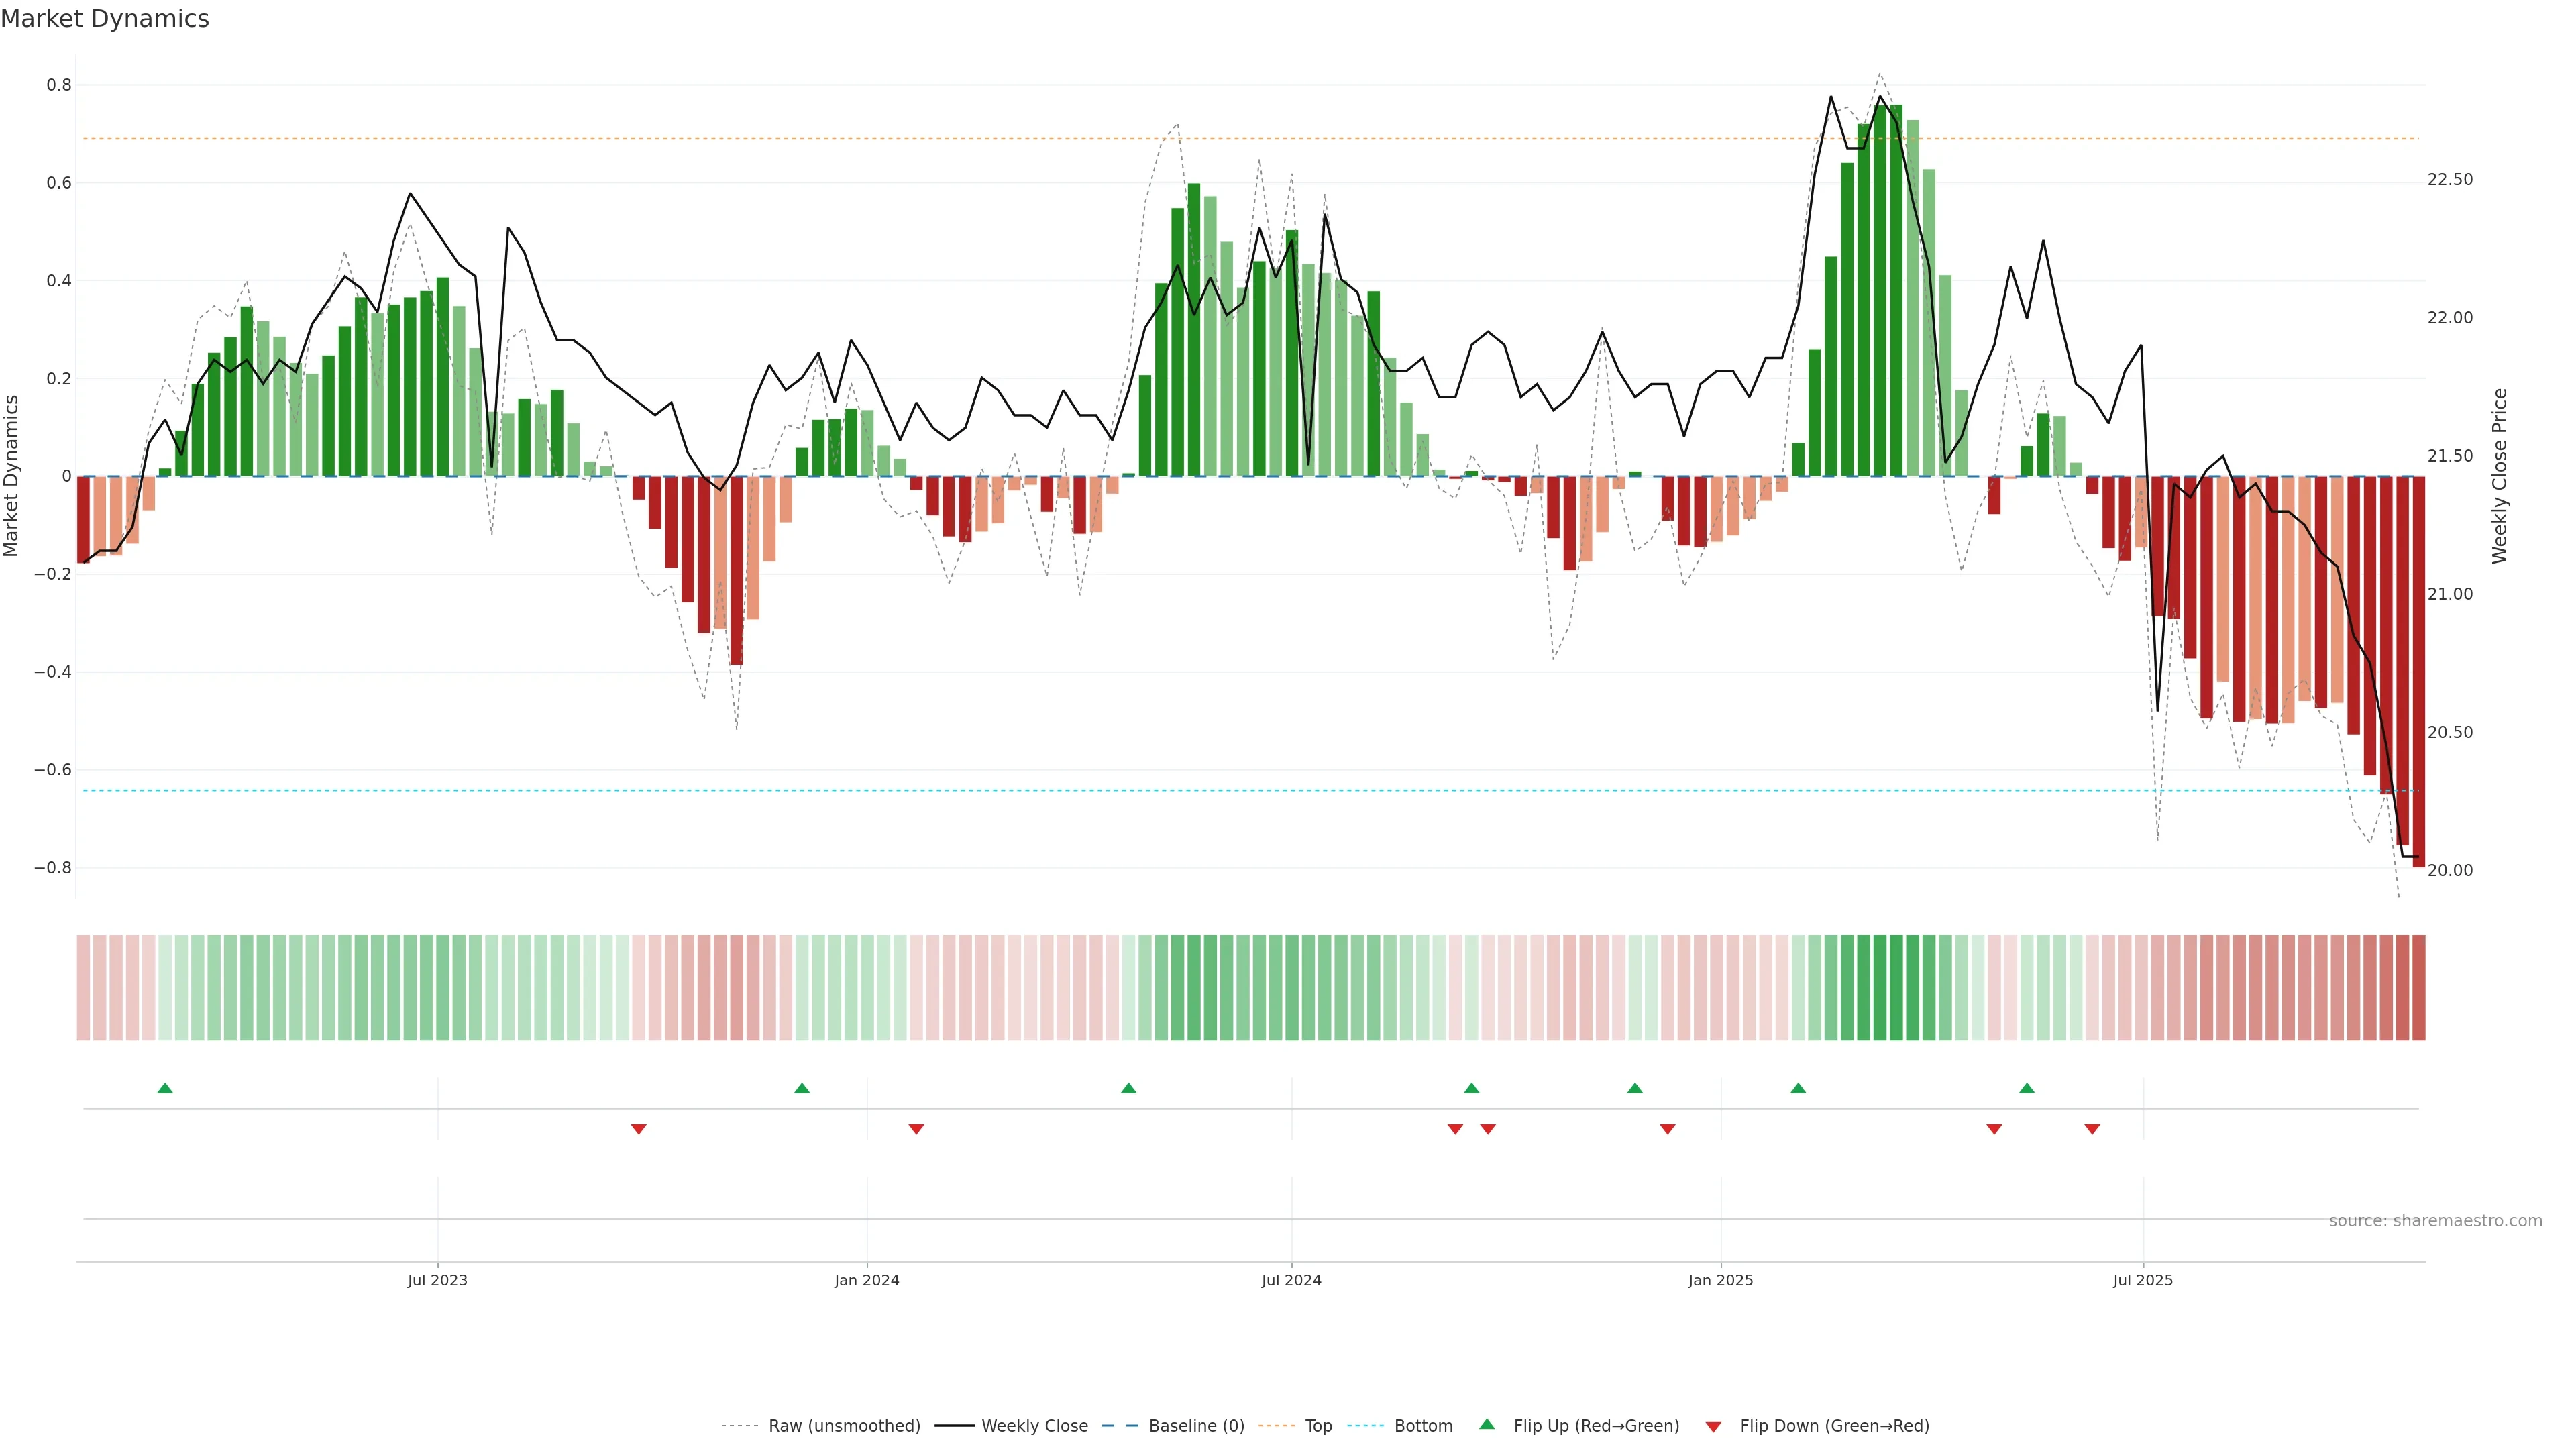
Task: Click the green flip-up triangle just before Jan 2024
Action: (x=801, y=1088)
